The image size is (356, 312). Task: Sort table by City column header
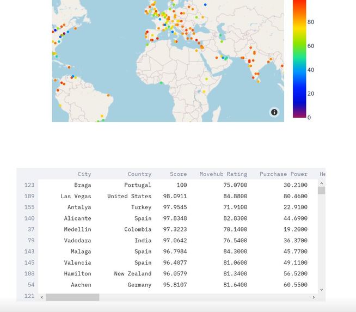(84, 174)
